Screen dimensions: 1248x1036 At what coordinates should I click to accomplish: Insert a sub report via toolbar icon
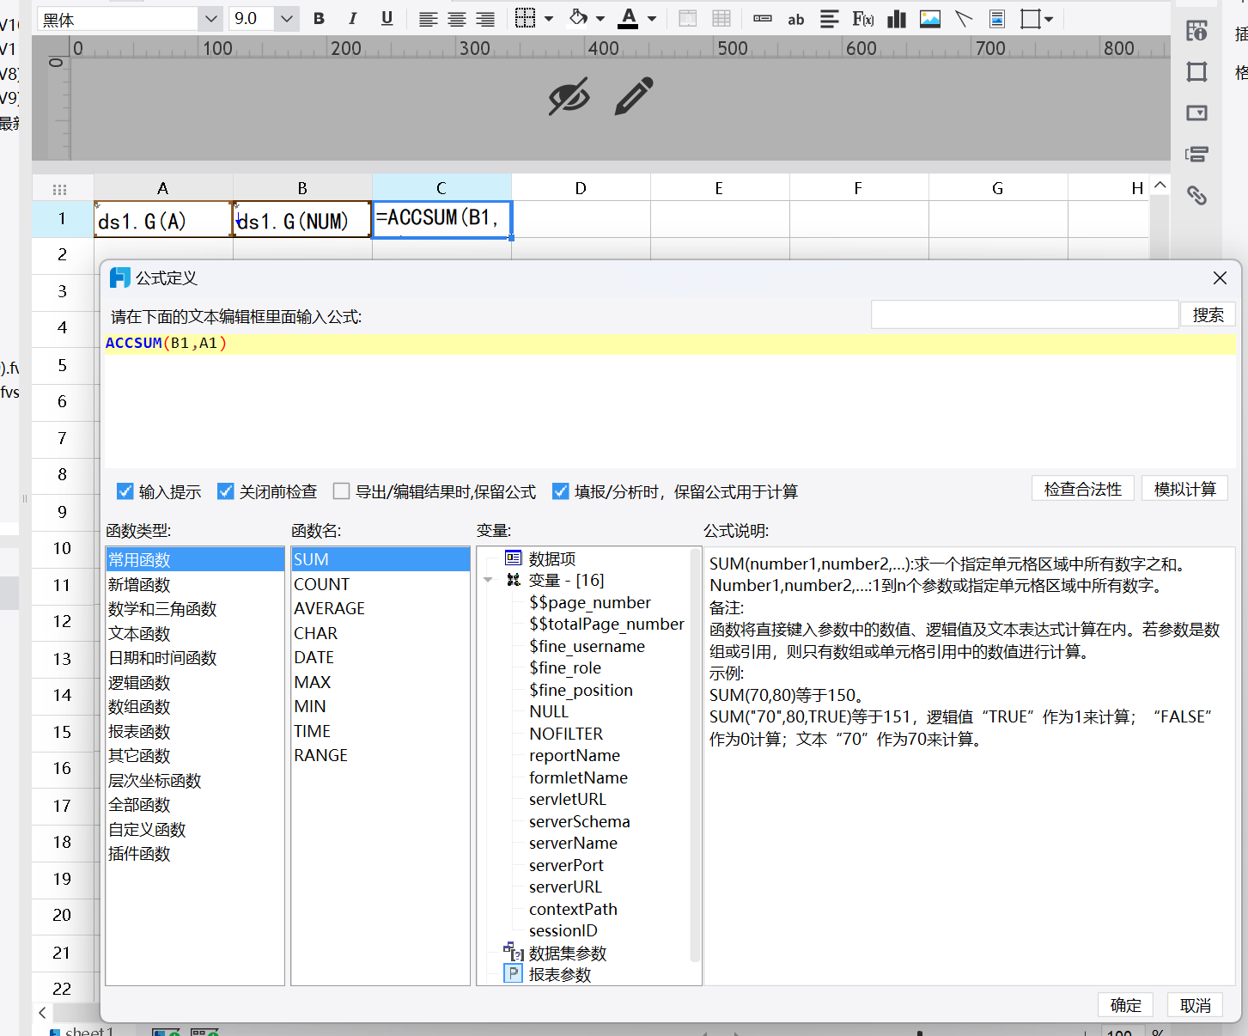[997, 19]
